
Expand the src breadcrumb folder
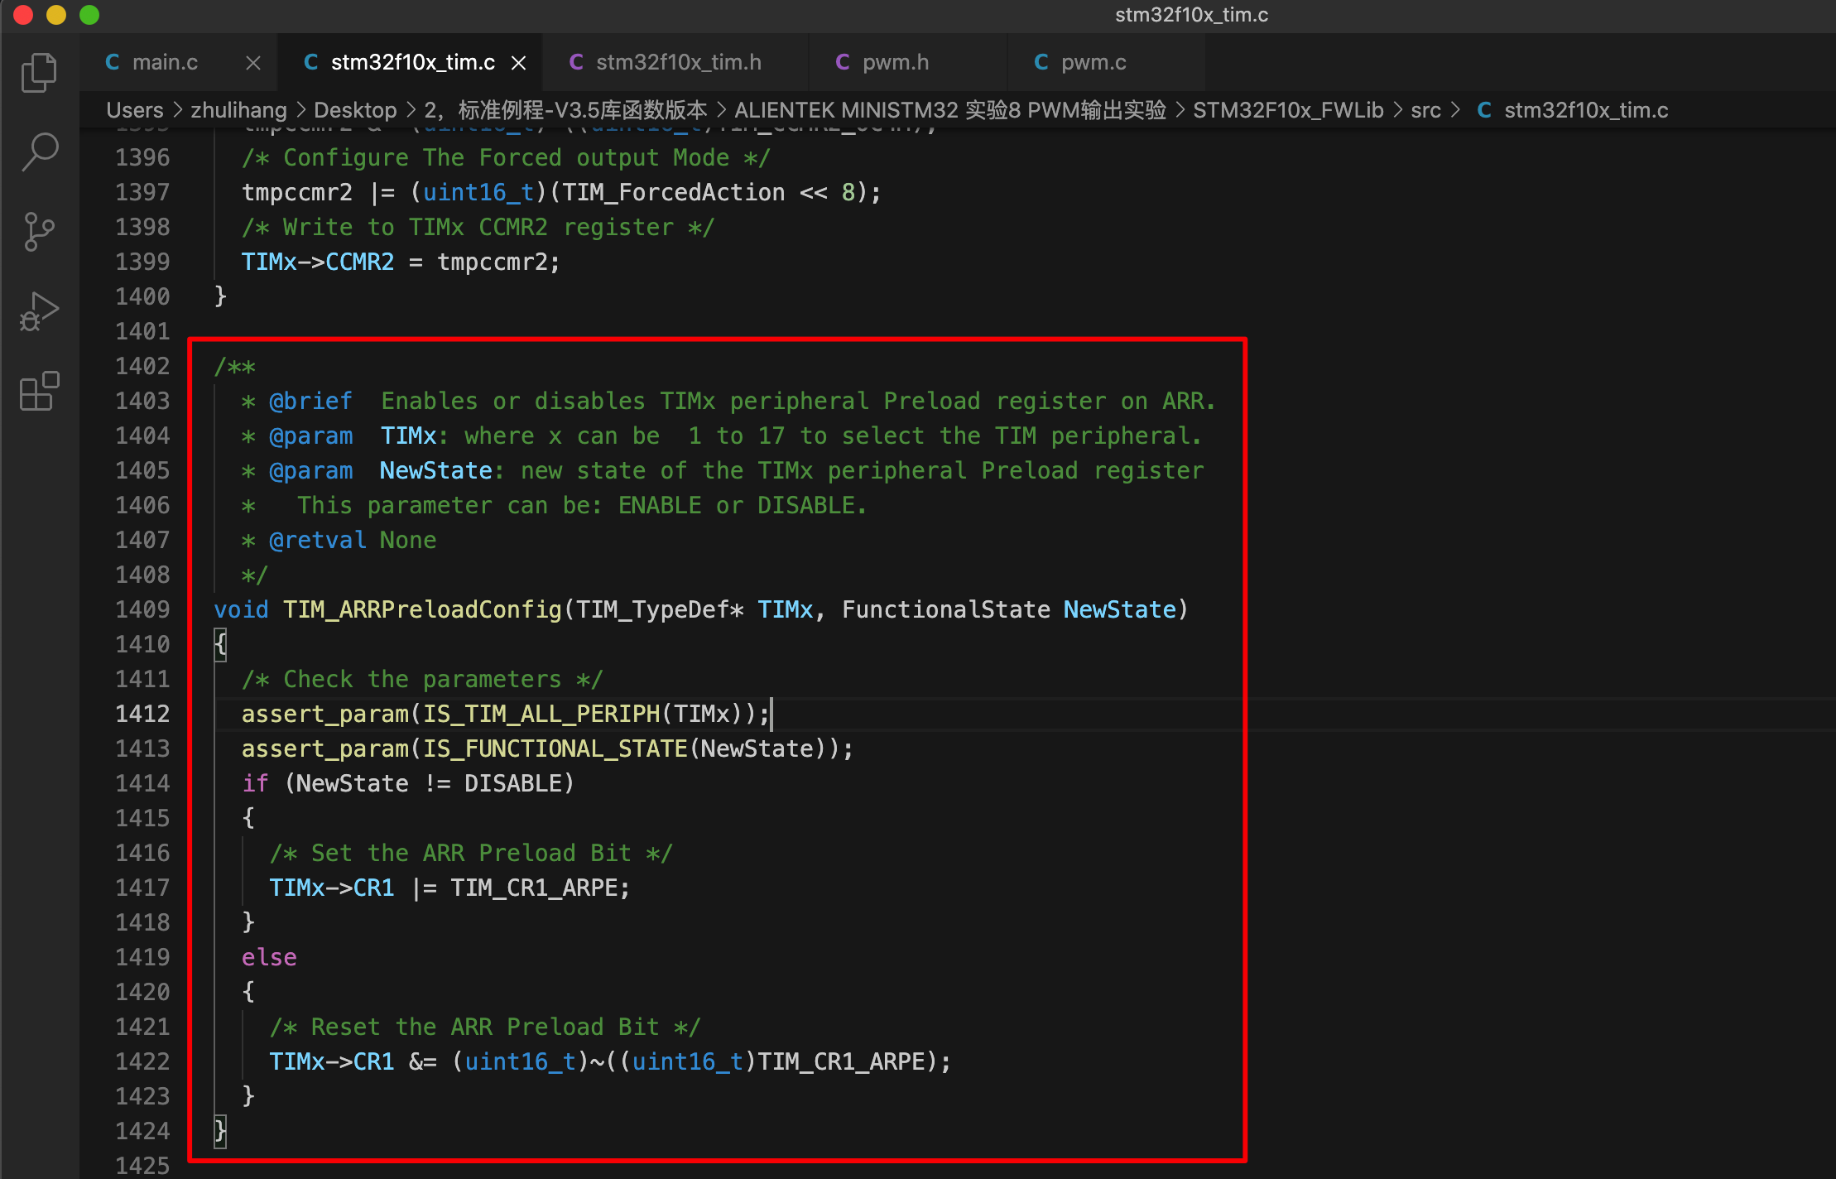point(1425,110)
